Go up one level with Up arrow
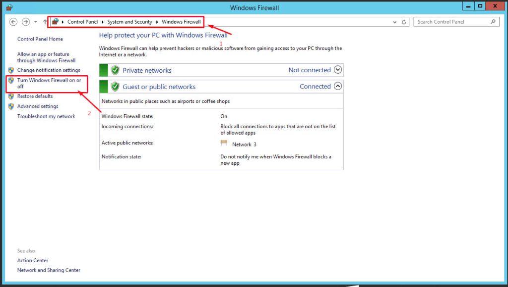 click(45, 22)
